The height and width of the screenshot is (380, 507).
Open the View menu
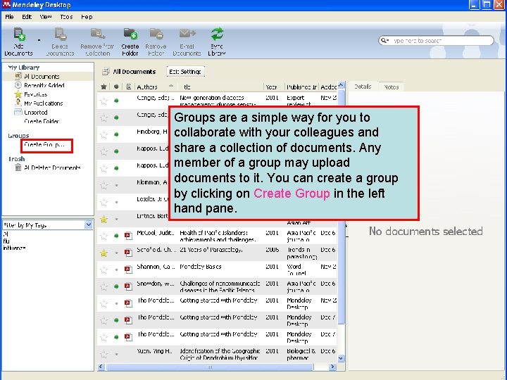tap(46, 17)
